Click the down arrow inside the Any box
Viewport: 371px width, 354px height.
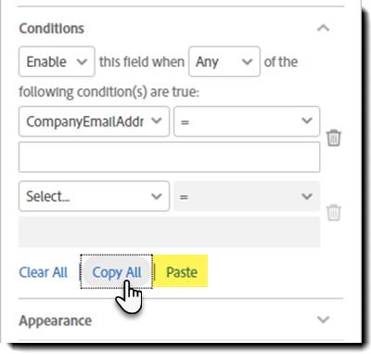(247, 61)
